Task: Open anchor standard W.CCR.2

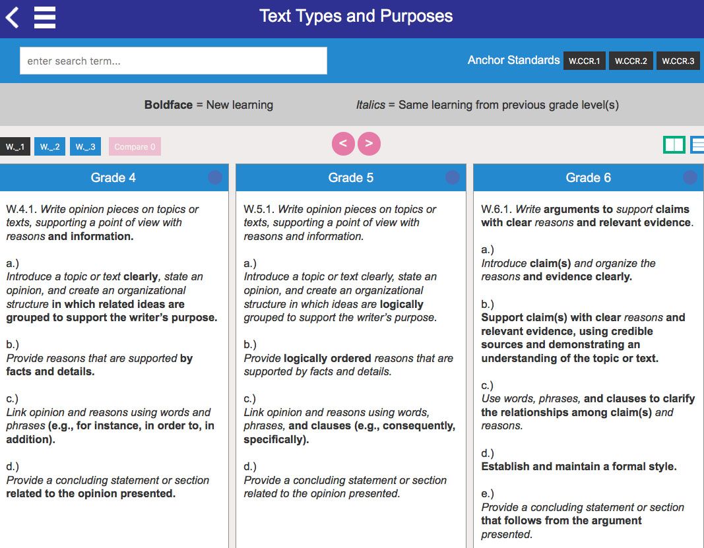Action: pos(631,61)
